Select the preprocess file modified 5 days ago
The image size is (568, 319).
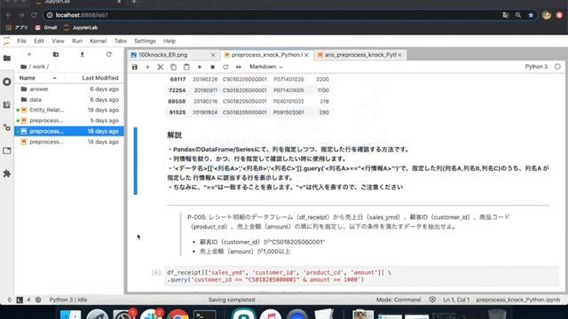[69, 121]
